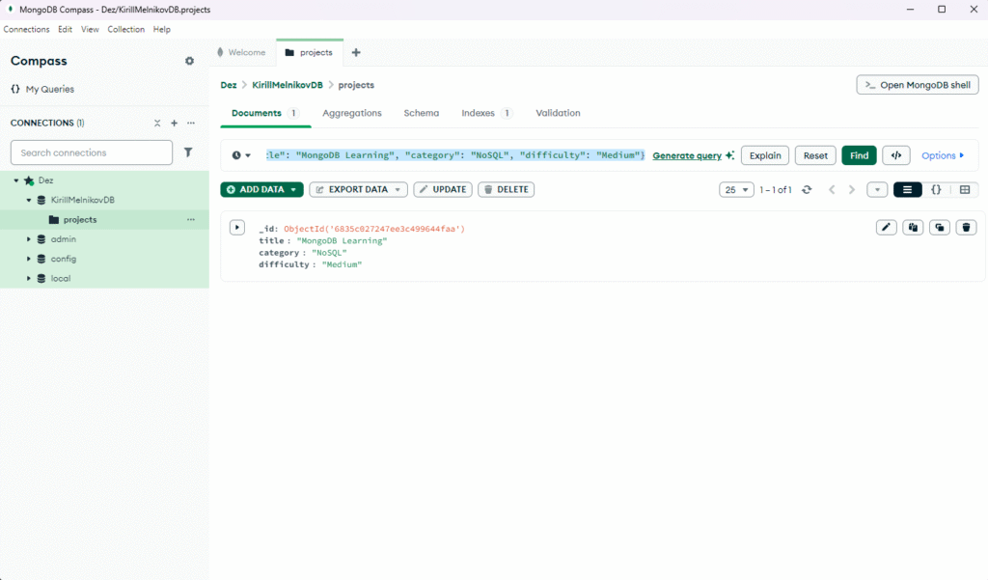The image size is (988, 580).
Task: Click the ObjectId value of the document
Action: [374, 229]
